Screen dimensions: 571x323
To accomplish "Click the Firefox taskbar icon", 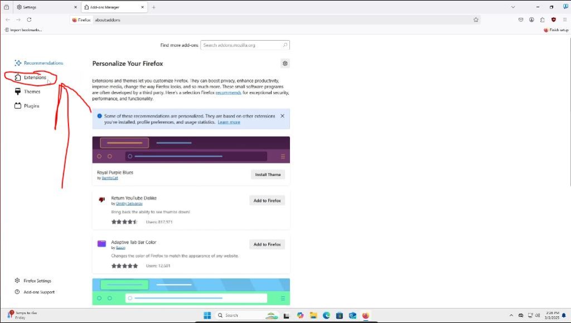I will (x=366, y=315).
